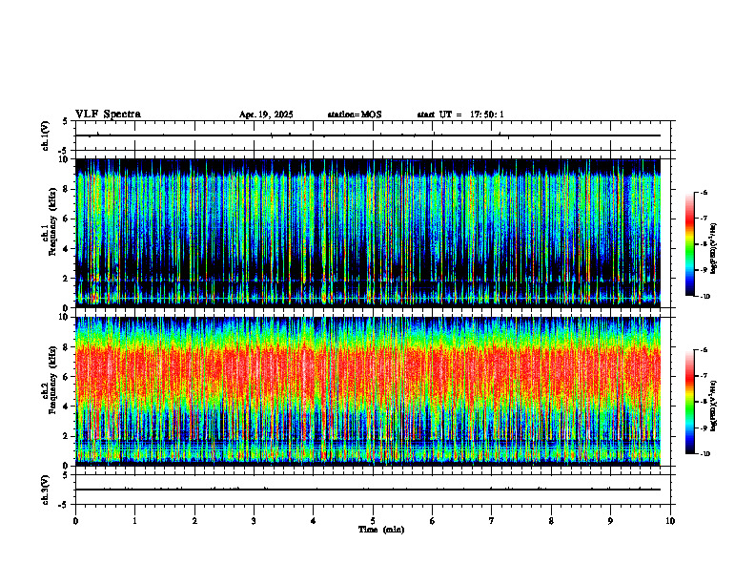
Task: Click inside the ch.1 spectrogram panel
Action: pos(368,233)
